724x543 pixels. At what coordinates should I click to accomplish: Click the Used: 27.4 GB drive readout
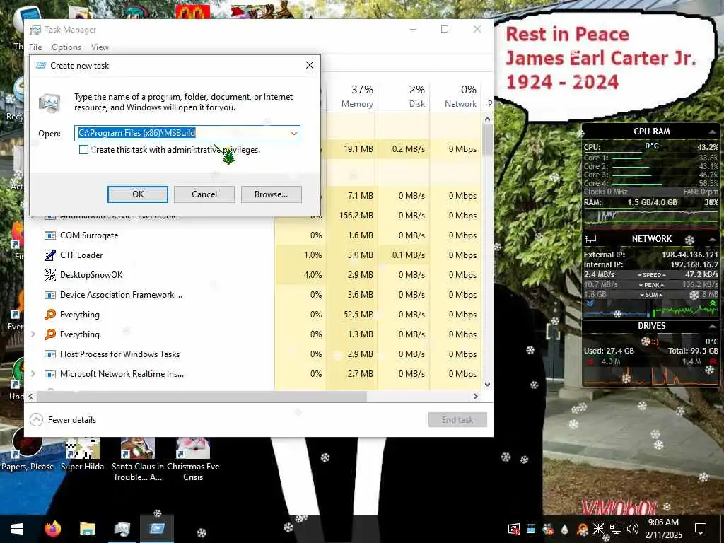pyautogui.click(x=609, y=351)
